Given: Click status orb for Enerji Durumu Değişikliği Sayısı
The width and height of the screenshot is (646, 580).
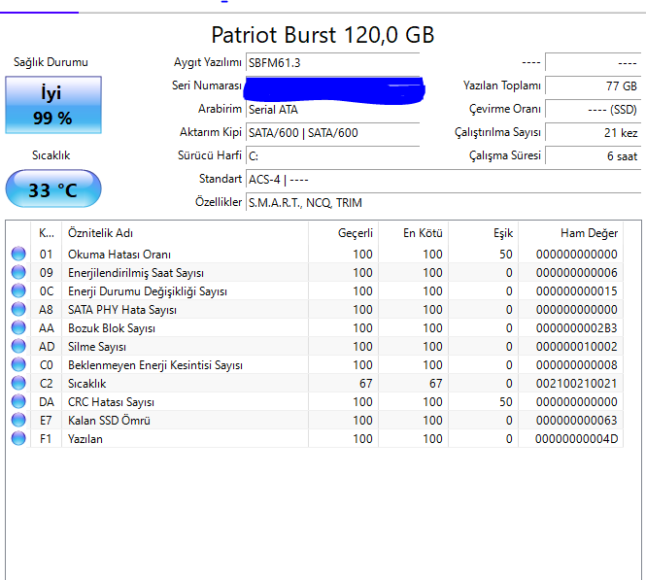Looking at the screenshot, I should coord(18,290).
